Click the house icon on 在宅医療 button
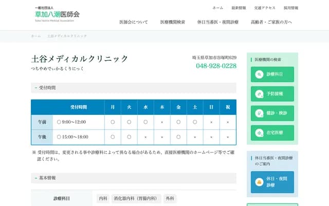 click(259, 133)
